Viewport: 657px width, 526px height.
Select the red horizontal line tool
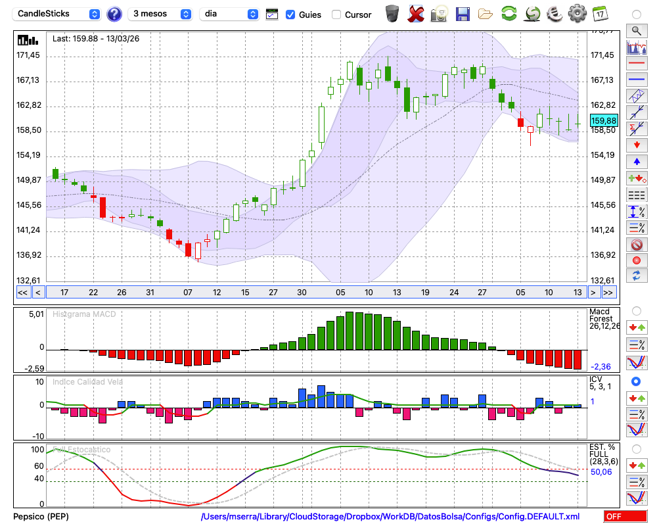[636, 64]
